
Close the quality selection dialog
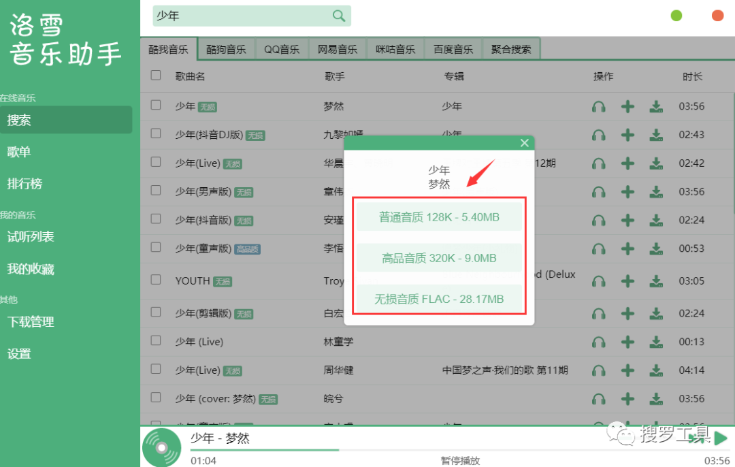[525, 143]
